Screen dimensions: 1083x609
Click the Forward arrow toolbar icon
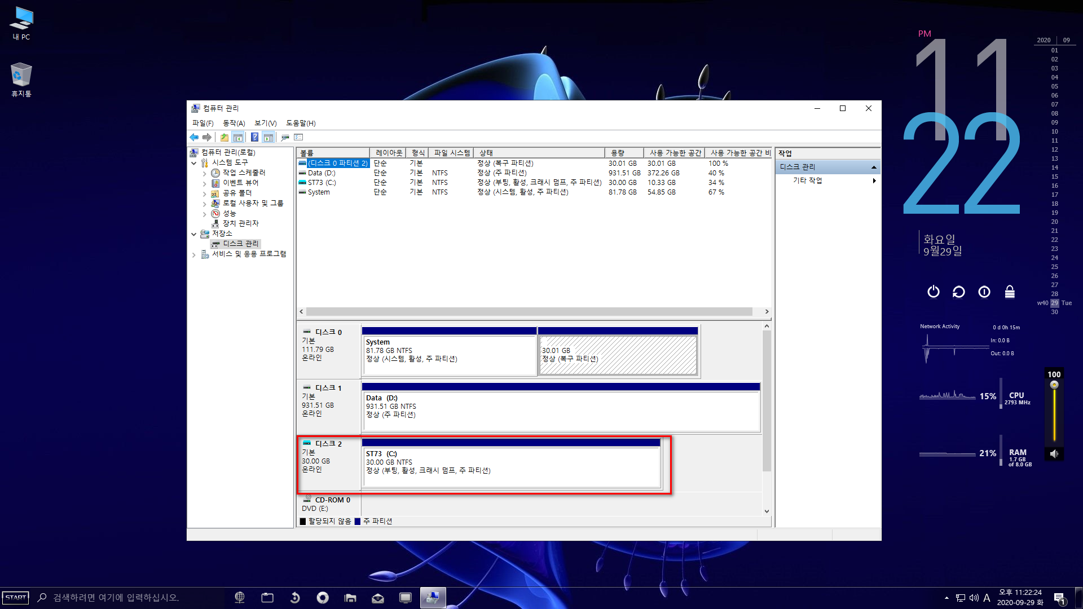[207, 137]
